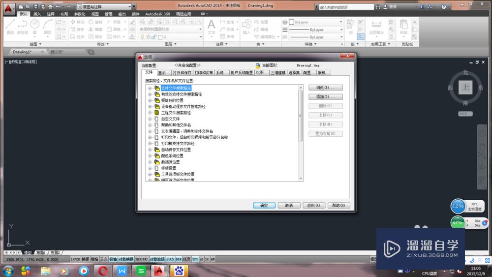492x277 pixels.
Task: Expand the 样板设置 tree node
Action: point(150,168)
